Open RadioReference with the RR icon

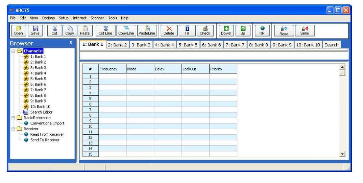[x=262, y=30]
